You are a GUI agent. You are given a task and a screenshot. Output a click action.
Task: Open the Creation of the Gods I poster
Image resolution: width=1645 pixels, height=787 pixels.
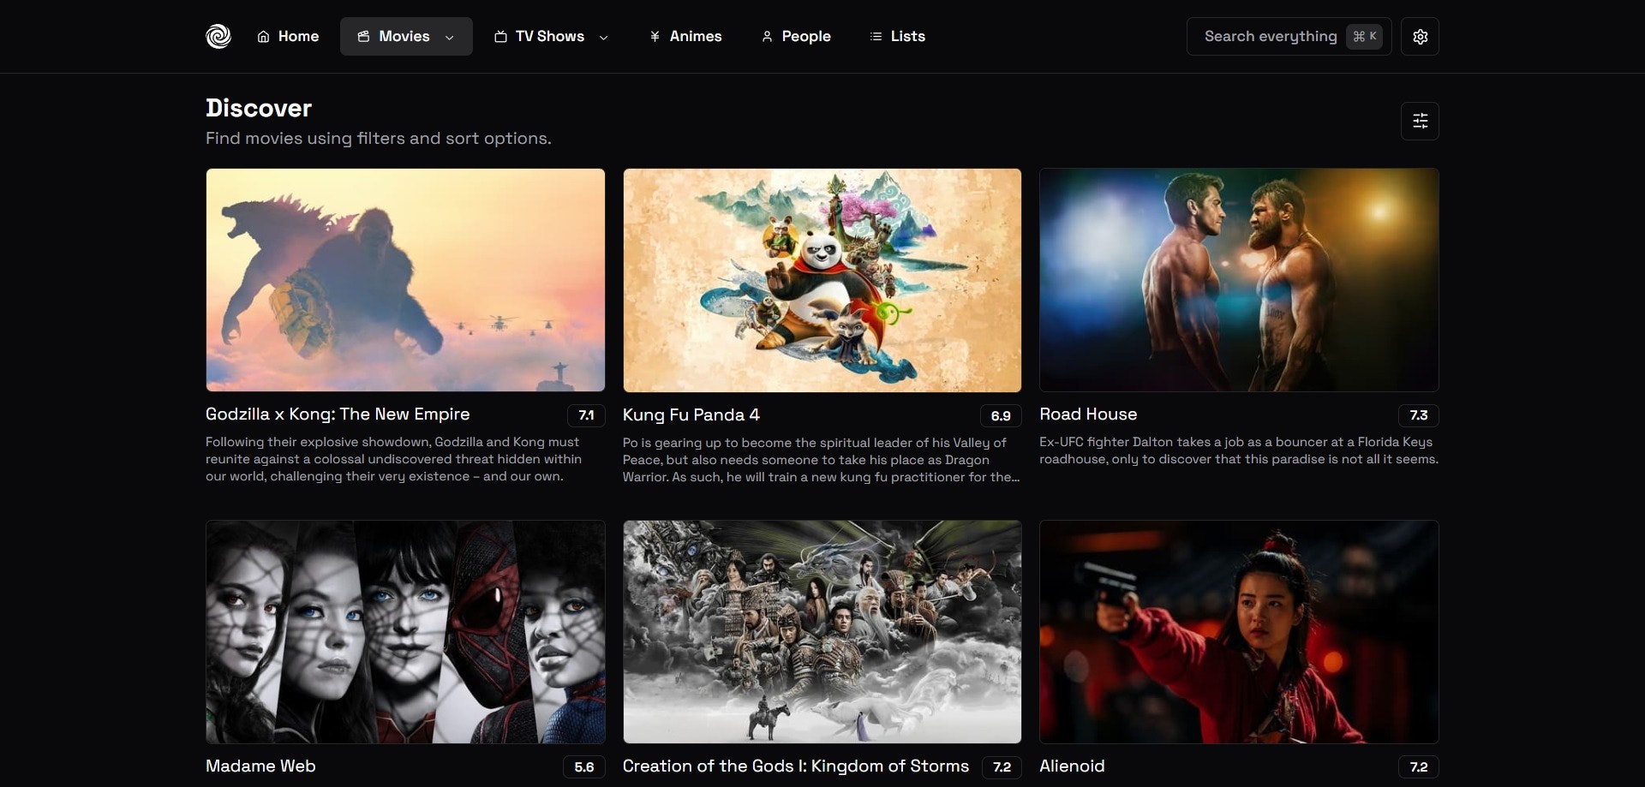(x=822, y=632)
